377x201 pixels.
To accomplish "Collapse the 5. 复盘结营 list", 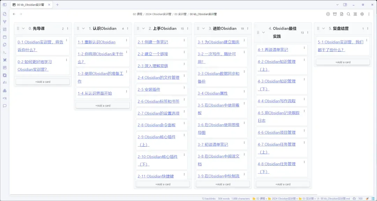I will tap(323, 28).
